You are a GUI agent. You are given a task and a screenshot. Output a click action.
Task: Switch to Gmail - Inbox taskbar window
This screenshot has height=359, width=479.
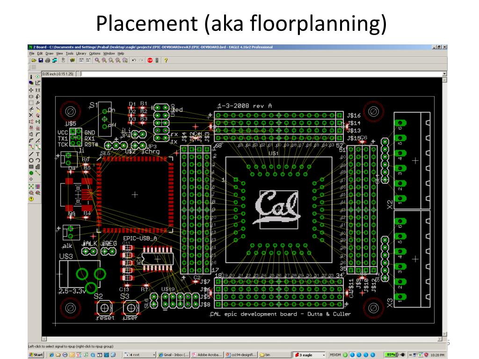(174, 355)
